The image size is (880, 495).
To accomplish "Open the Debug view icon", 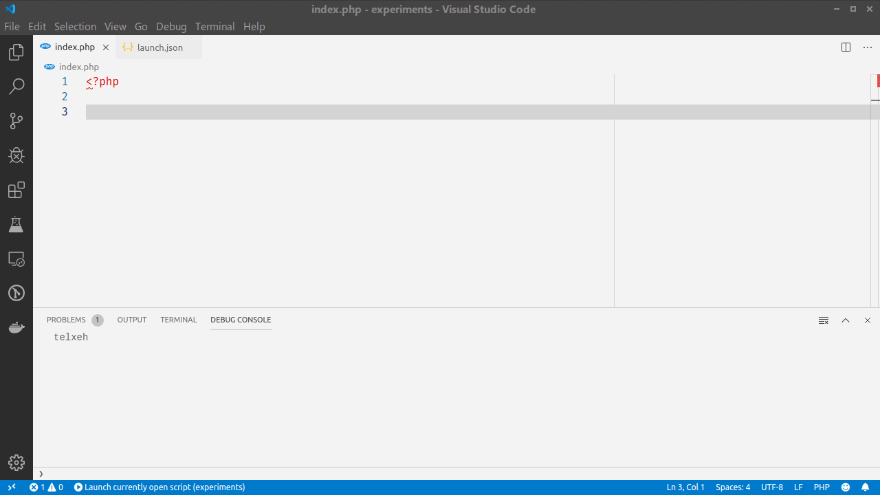I will click(x=16, y=155).
